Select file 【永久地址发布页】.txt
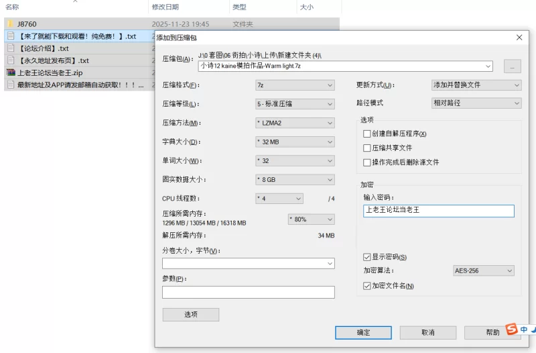The image size is (536, 353). coord(53,60)
